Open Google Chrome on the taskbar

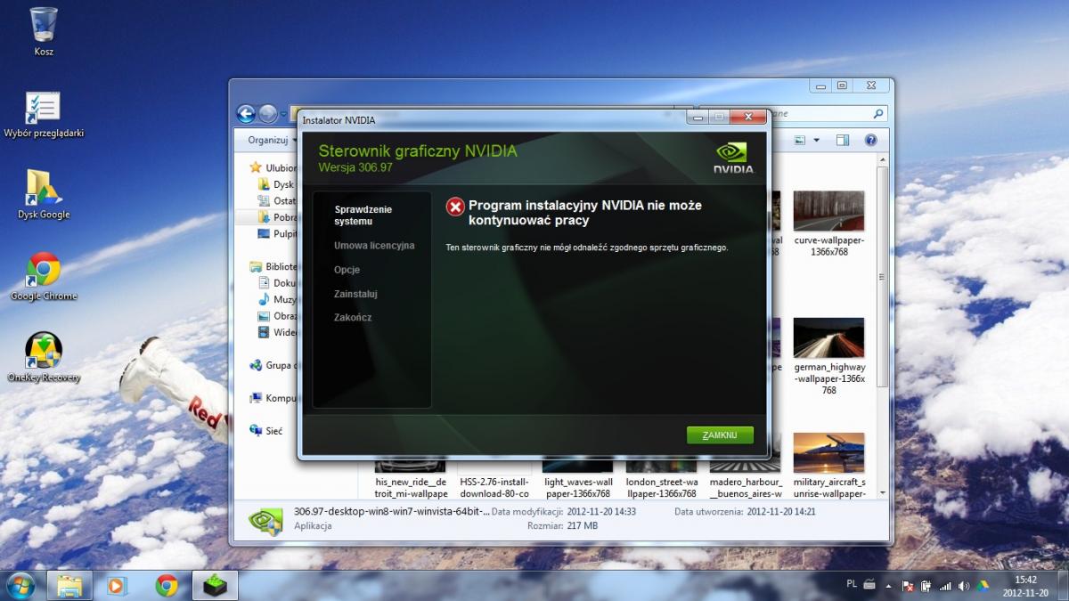[166, 585]
